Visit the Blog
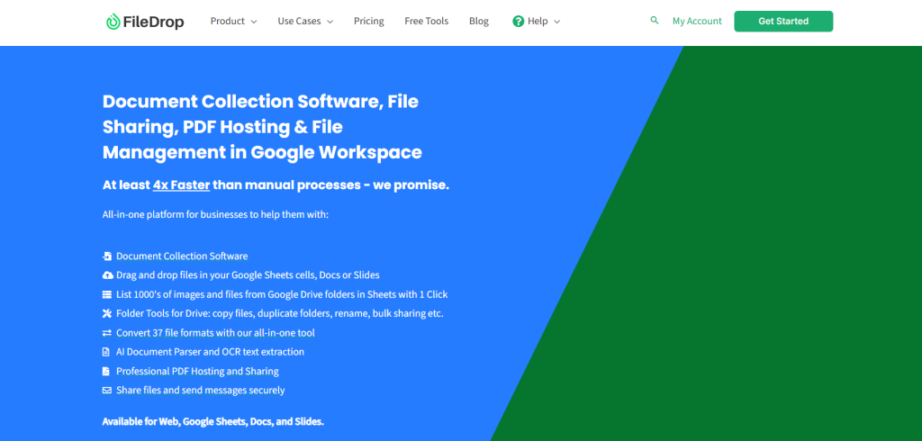Screen dimensions: 922x441 pos(479,22)
